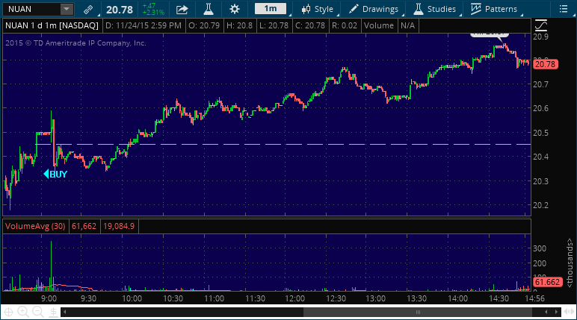Click the price axis scale icon
577x320 pixels.
pyautogui.click(x=541, y=25)
